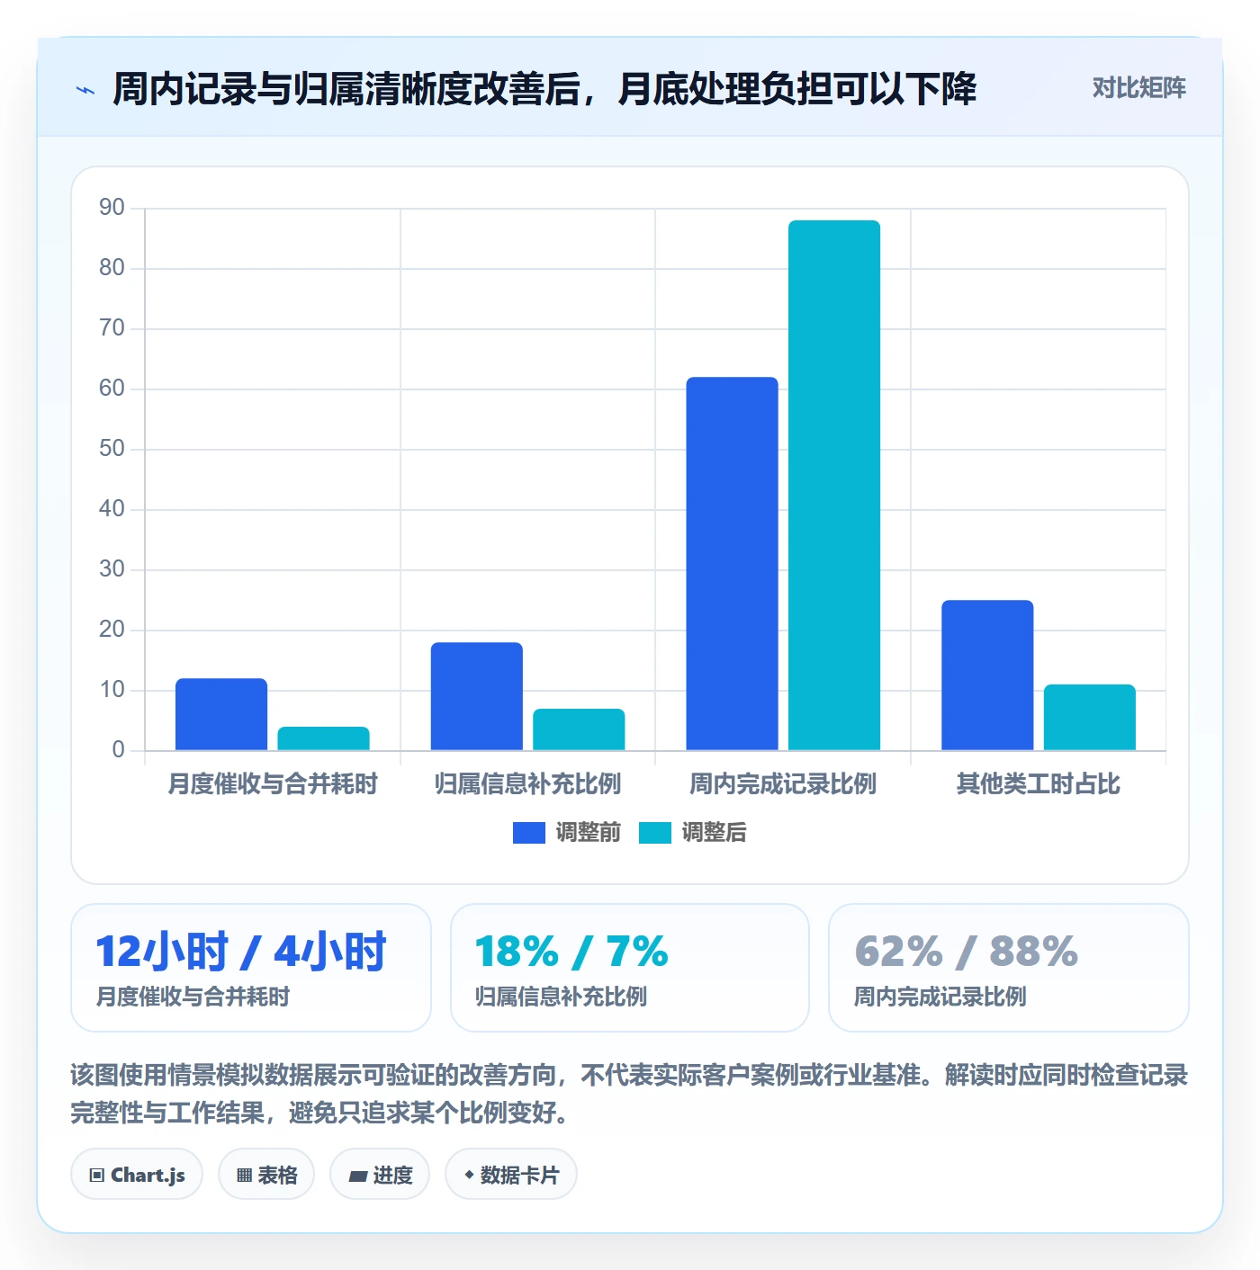Image resolution: width=1260 pixels, height=1270 pixels.
Task: Click the 对比矩阵 label in header
Action: (1138, 88)
